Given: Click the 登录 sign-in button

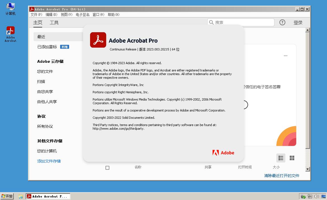Looking at the screenshot, I should 298,23.
